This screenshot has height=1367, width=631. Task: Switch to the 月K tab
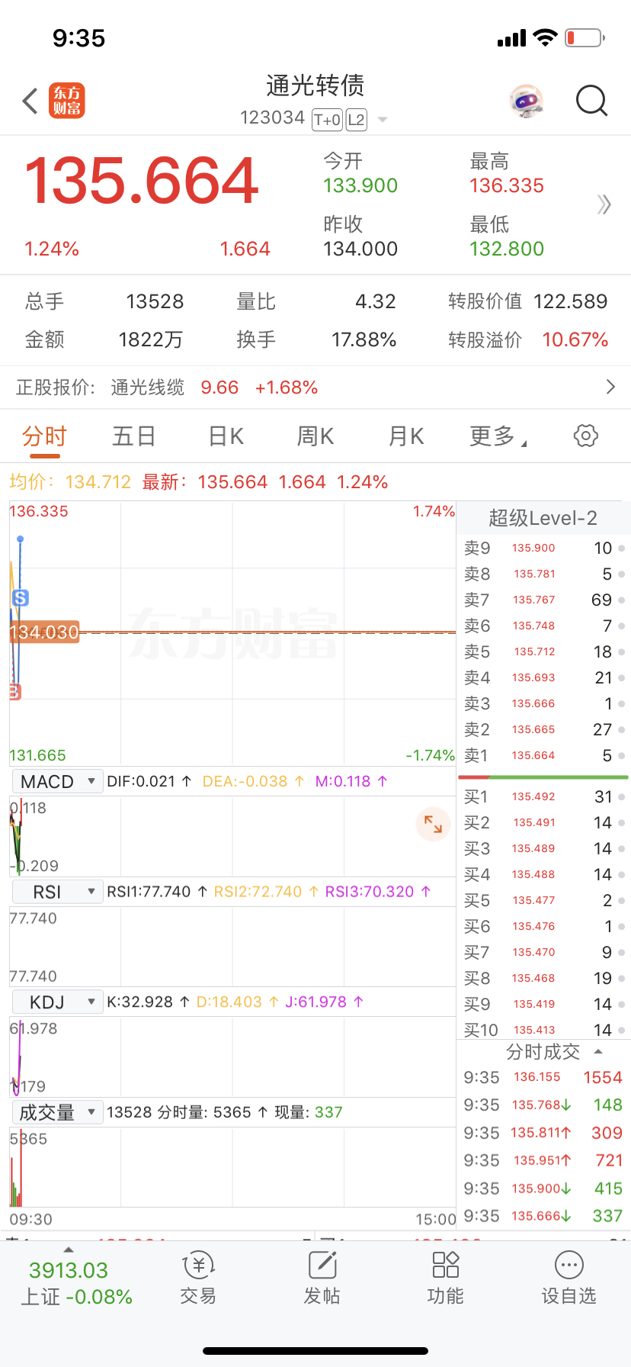[x=406, y=436]
